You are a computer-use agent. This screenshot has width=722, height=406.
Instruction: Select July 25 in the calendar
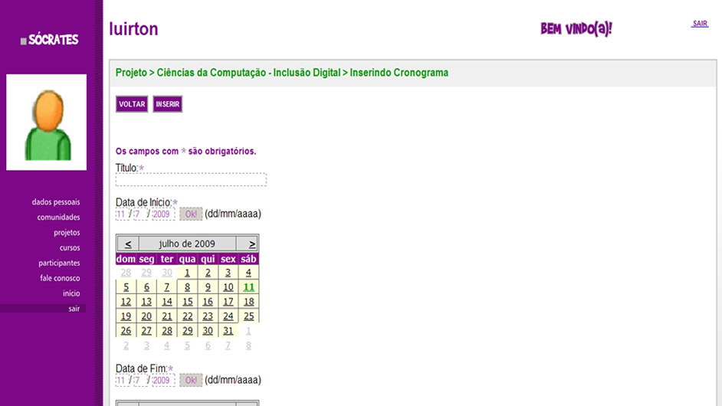[x=248, y=316]
